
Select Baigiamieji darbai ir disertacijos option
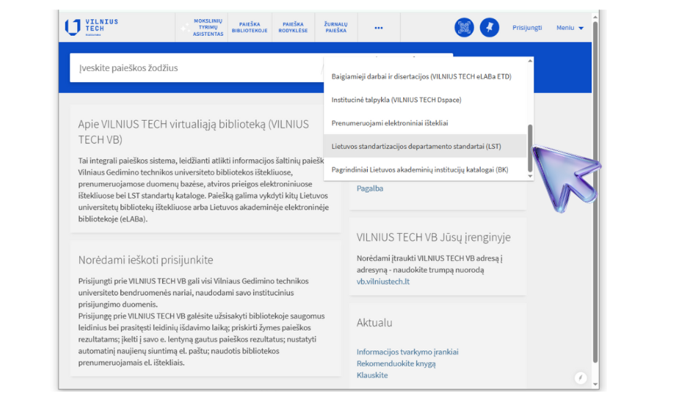(421, 76)
